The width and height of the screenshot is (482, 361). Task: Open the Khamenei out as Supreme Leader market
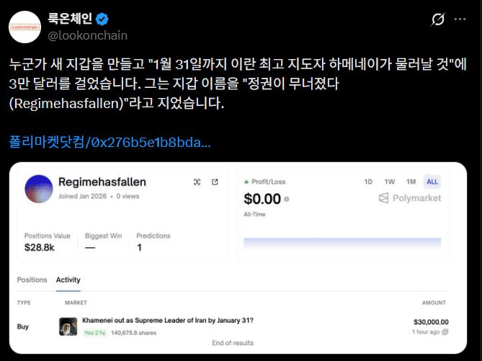pos(168,320)
